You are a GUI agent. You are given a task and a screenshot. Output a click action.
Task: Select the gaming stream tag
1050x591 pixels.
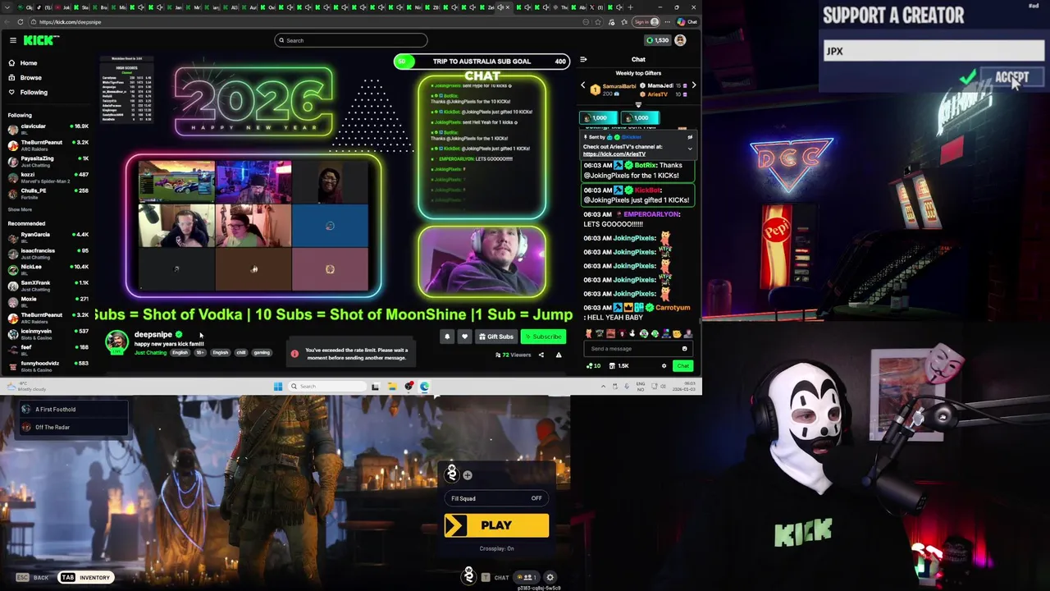point(262,353)
